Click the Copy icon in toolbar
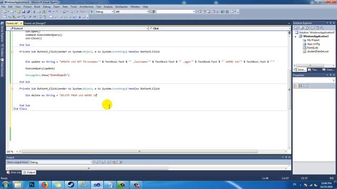This screenshot has width=337, height=189. tap(39, 12)
